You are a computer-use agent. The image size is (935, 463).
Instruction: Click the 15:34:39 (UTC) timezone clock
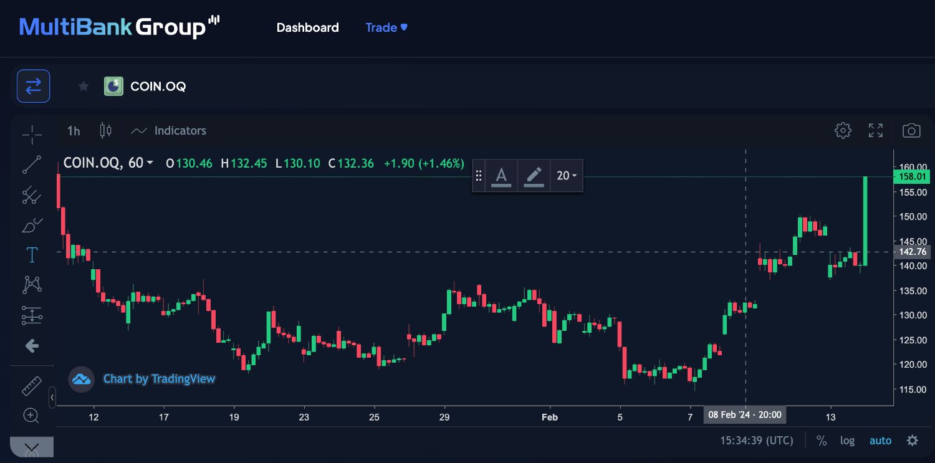point(757,441)
